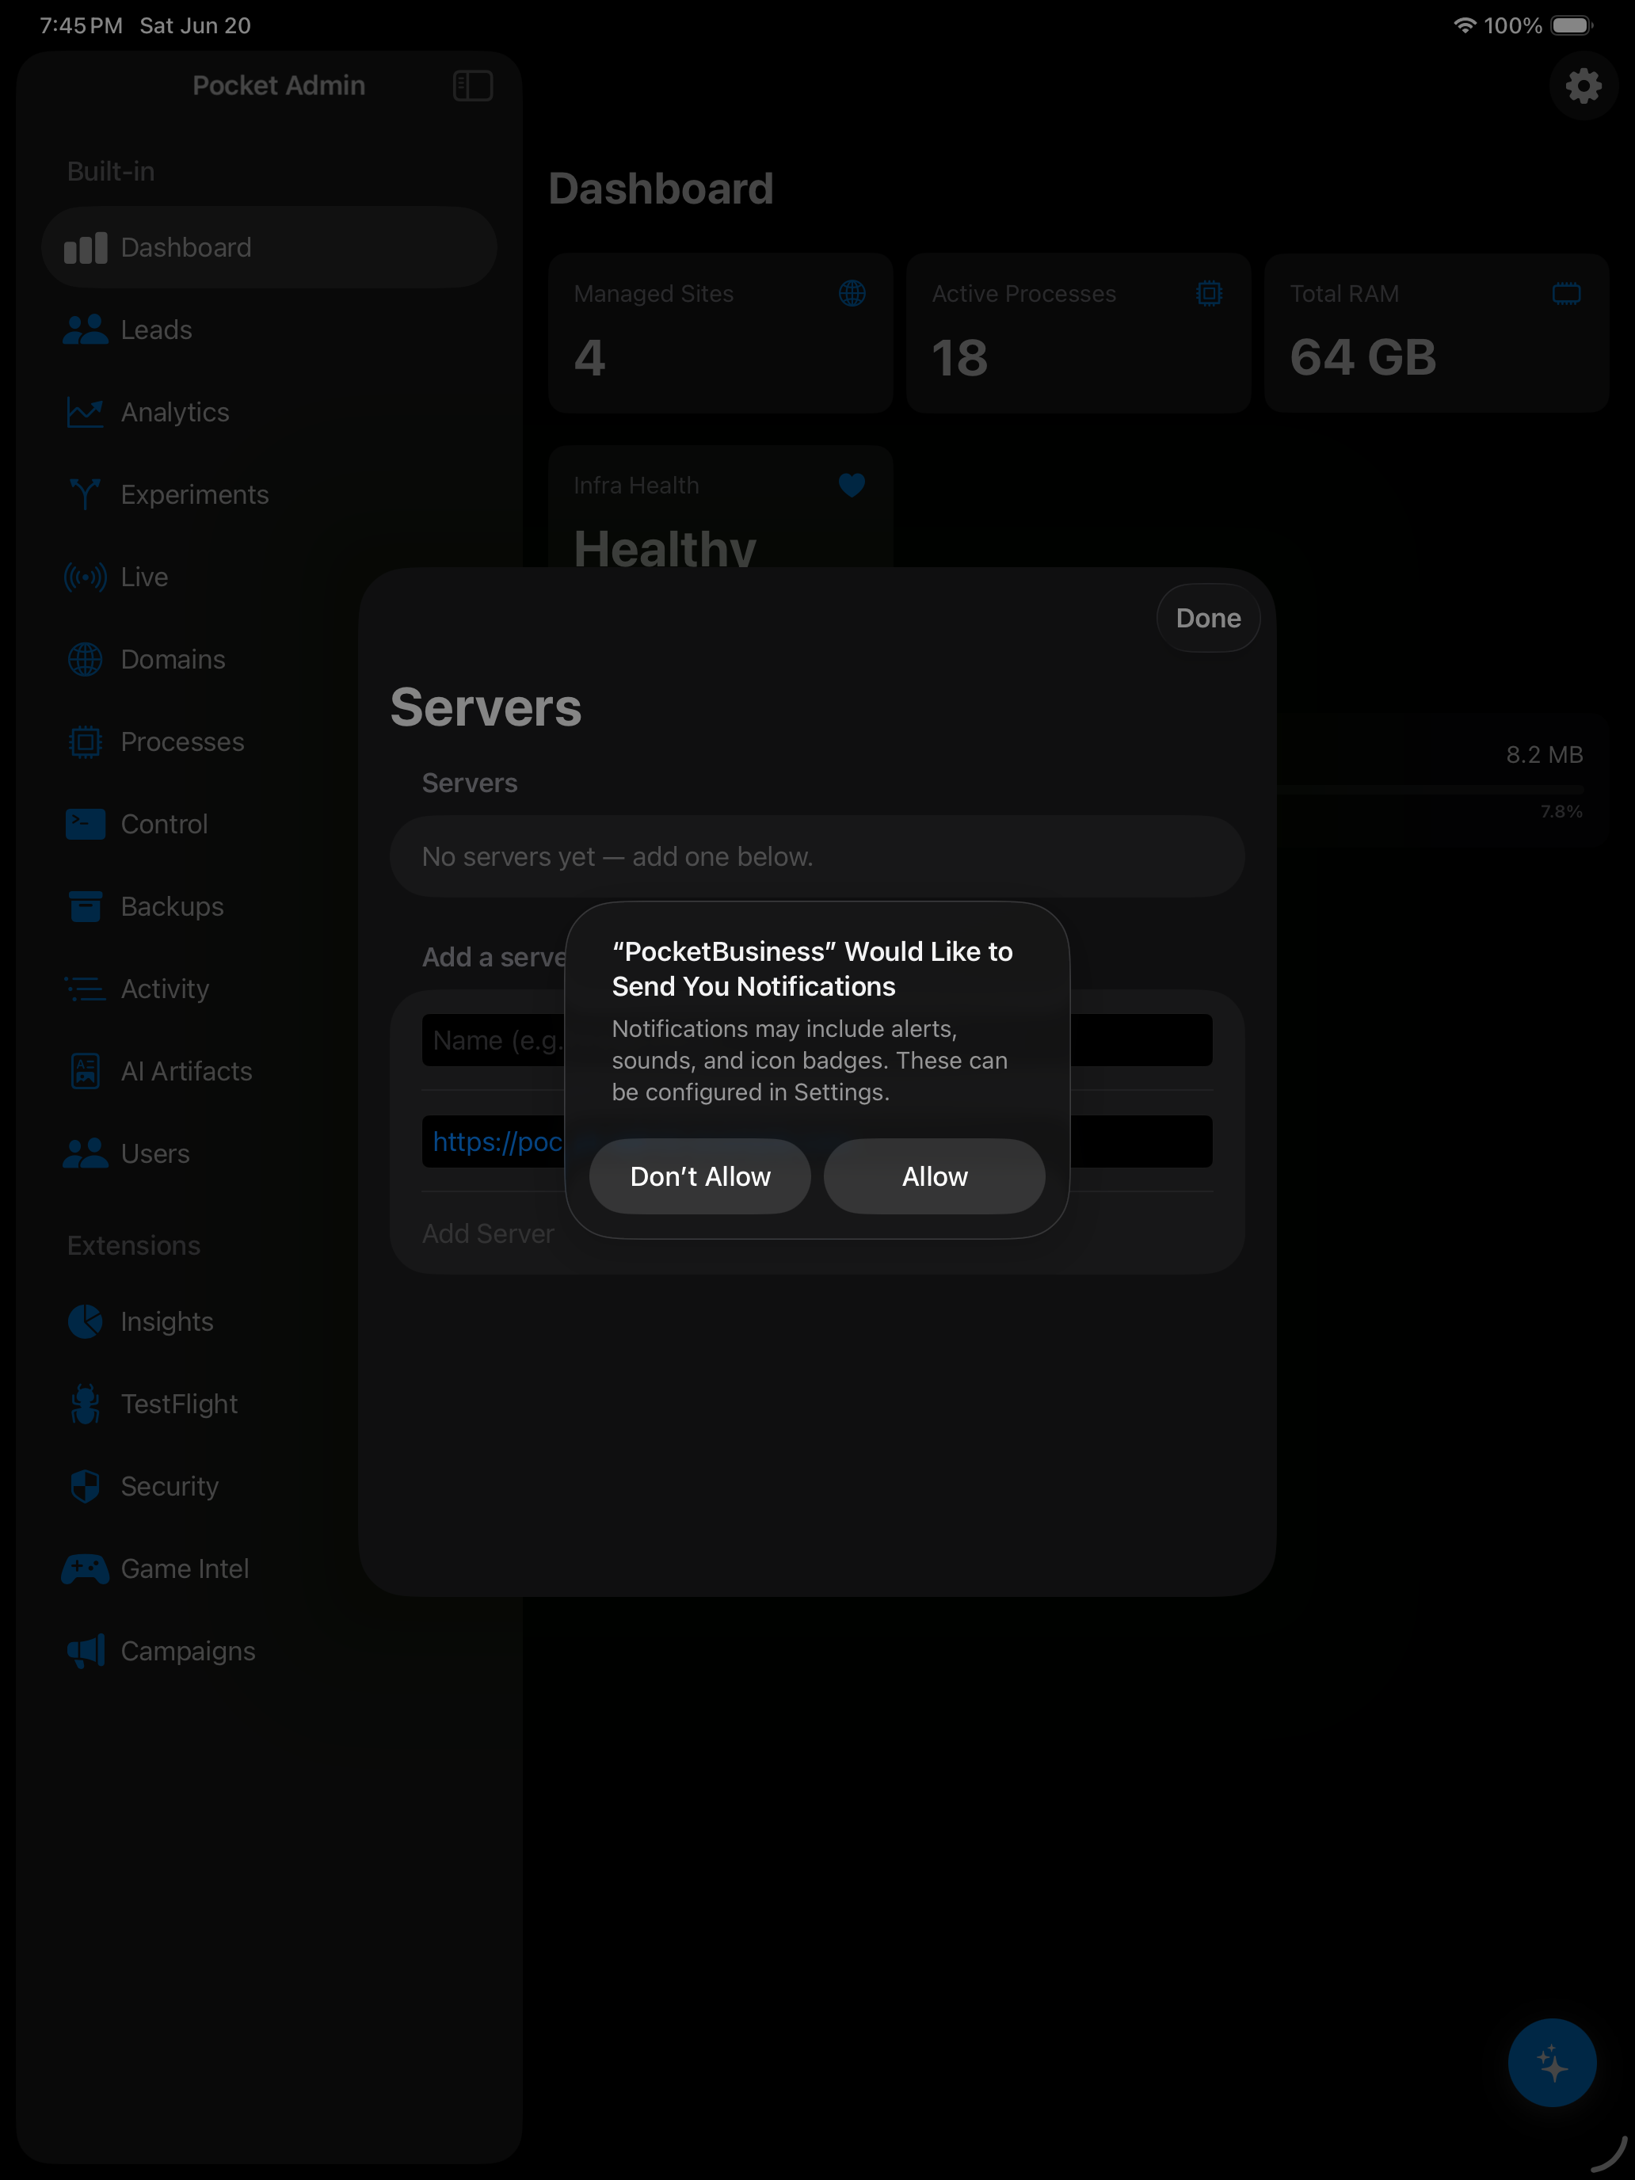Select Dashboard bar chart icon

pos(86,247)
